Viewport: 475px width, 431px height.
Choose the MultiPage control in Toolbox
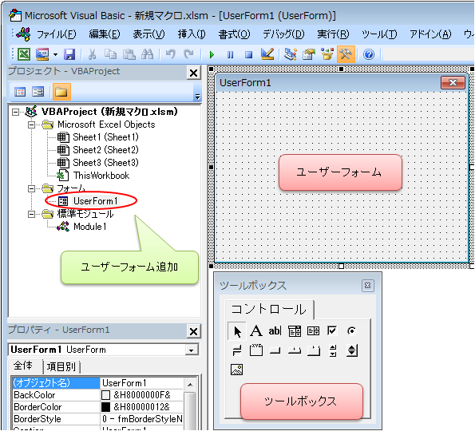(x=314, y=350)
